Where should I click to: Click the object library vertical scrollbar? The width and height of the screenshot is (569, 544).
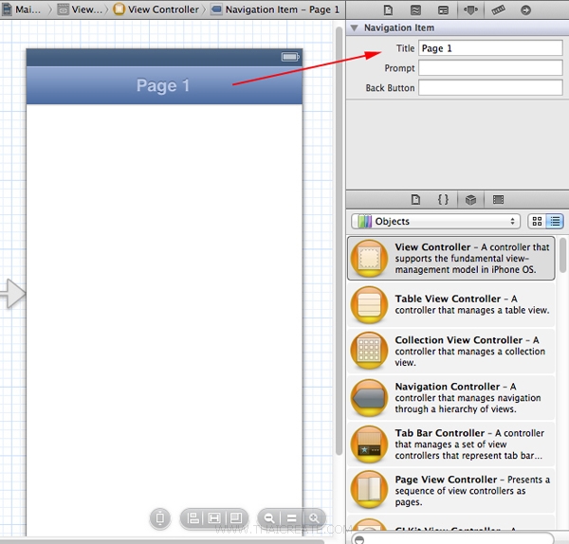[x=562, y=255]
